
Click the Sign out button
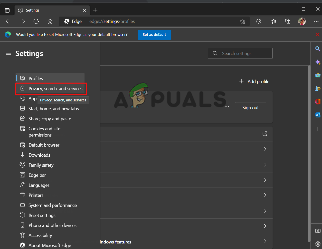click(251, 107)
